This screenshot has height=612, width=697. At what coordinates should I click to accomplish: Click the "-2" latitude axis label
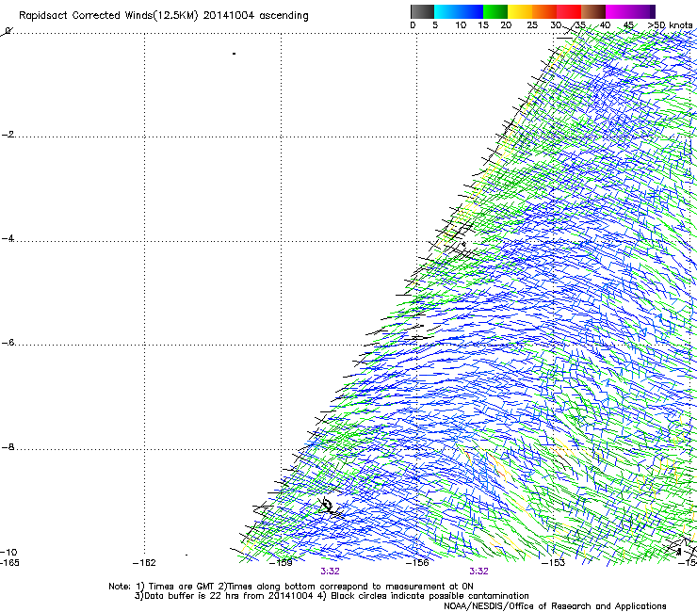click(8, 135)
